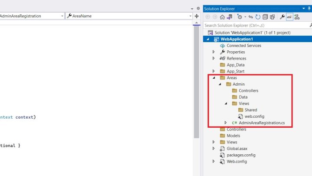
Task: Open editor tab list dropdown arrow
Action: pyautogui.click(x=192, y=9)
